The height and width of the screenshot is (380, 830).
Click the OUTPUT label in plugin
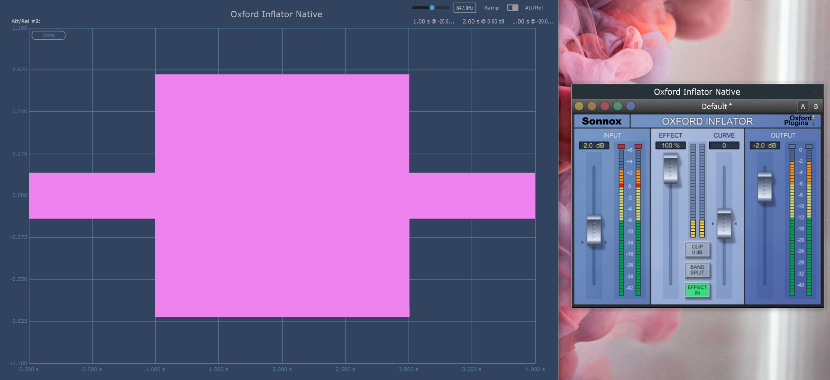[783, 135]
